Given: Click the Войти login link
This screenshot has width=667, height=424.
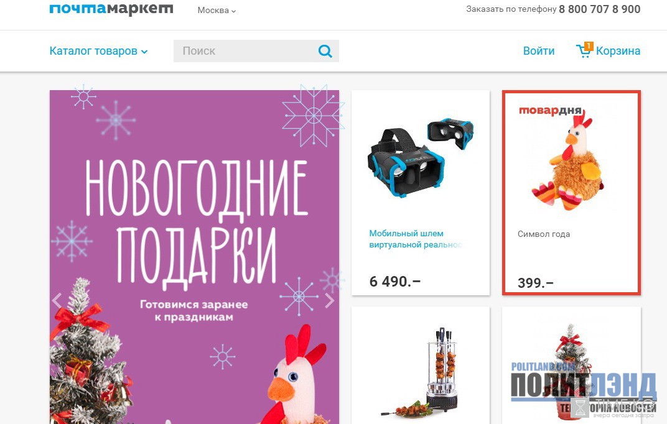Looking at the screenshot, I should (539, 51).
